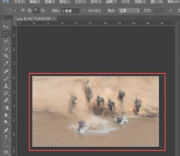Click the Photoshop PS logo icon
Viewport: 180px width, 156px height.
(x=6, y=2)
